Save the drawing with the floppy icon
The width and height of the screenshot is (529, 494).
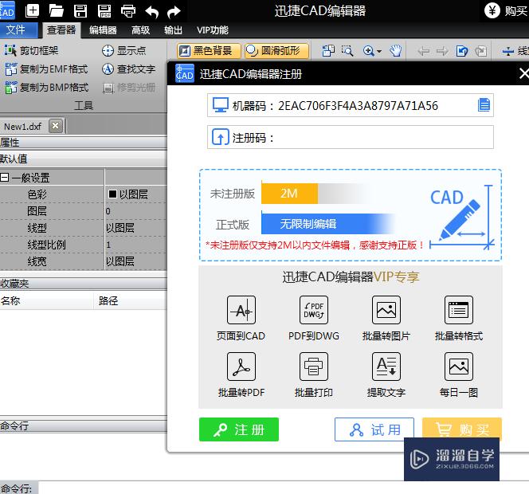pos(80,11)
